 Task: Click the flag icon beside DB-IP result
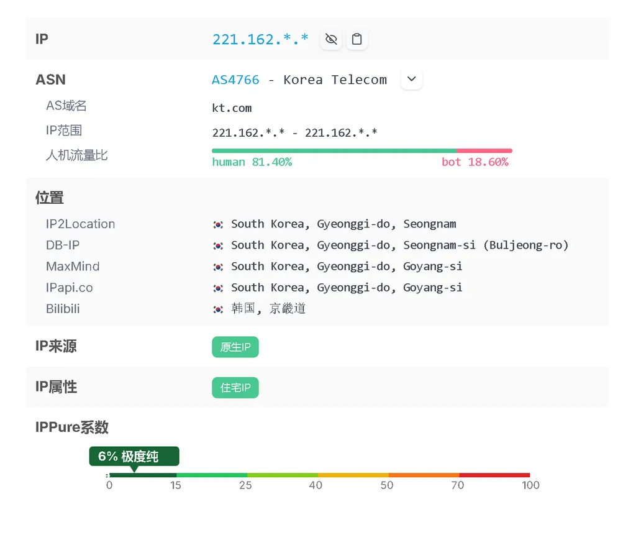(218, 245)
